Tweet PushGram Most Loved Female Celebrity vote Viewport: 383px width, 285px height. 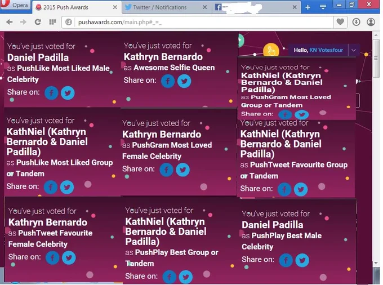(182, 170)
